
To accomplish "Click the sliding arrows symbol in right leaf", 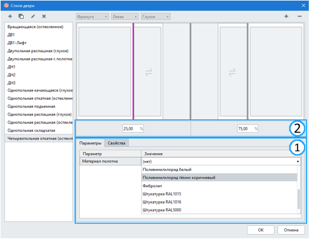I will click(x=232, y=72).
